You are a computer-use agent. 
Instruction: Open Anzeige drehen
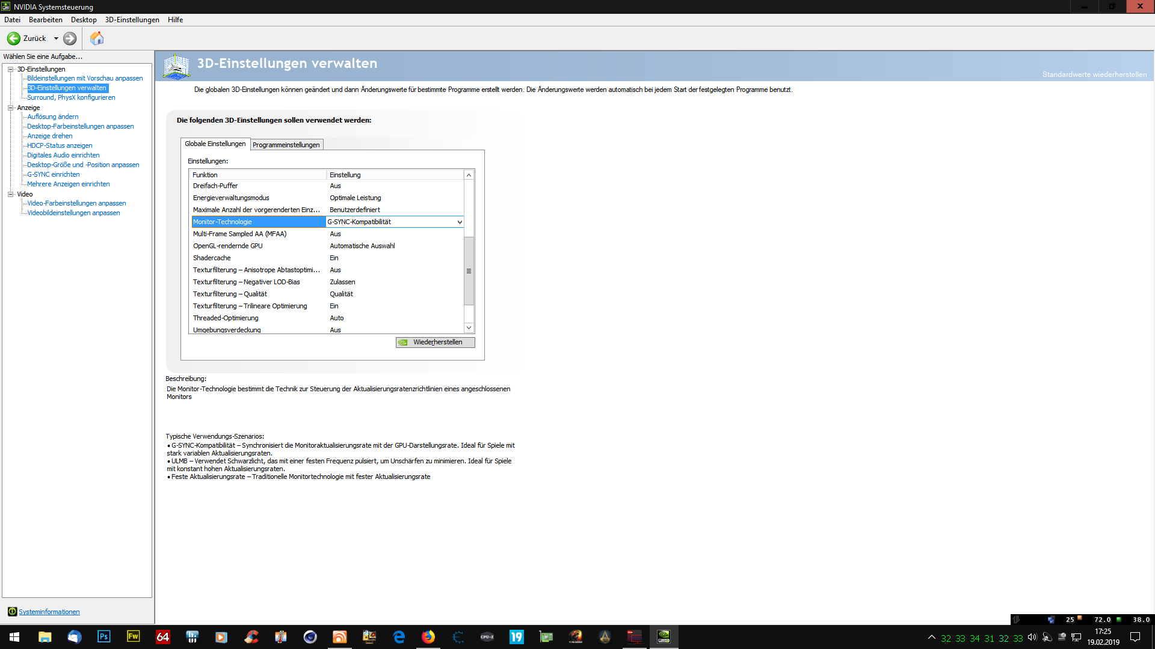(x=50, y=136)
